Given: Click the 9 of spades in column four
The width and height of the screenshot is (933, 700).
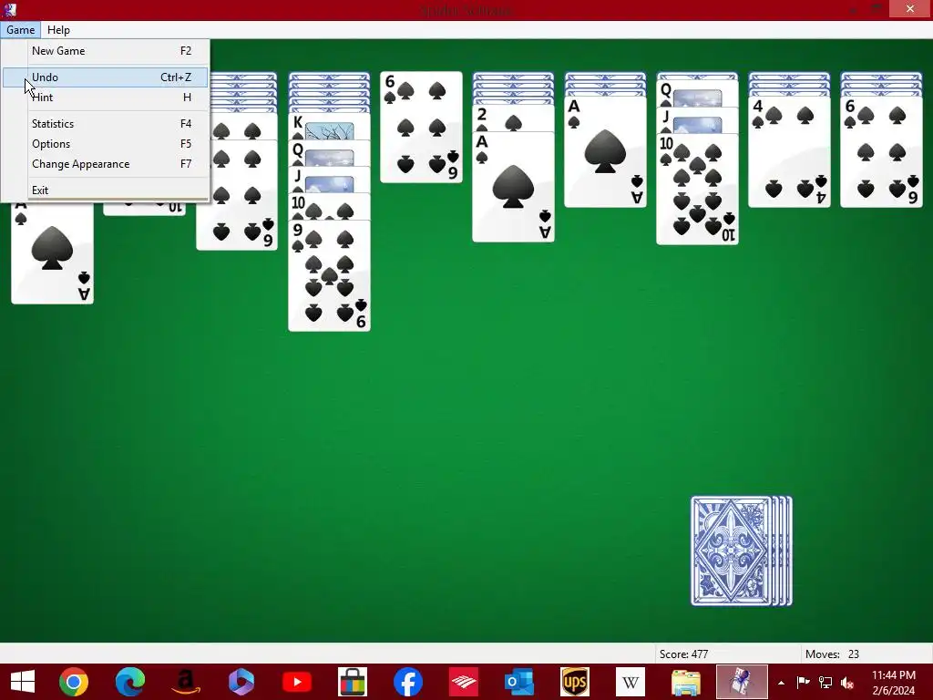Looking at the screenshot, I should (329, 275).
